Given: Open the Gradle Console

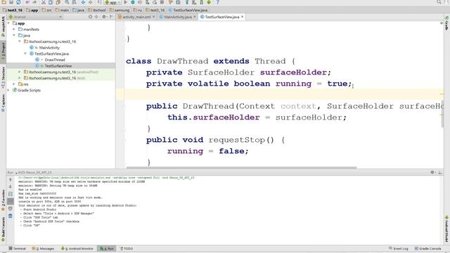Looking at the screenshot, I should [428, 248].
